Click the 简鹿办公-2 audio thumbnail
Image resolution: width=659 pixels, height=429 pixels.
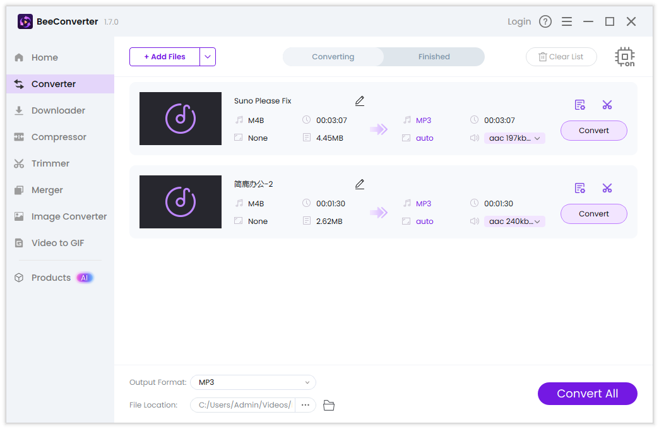[181, 202]
